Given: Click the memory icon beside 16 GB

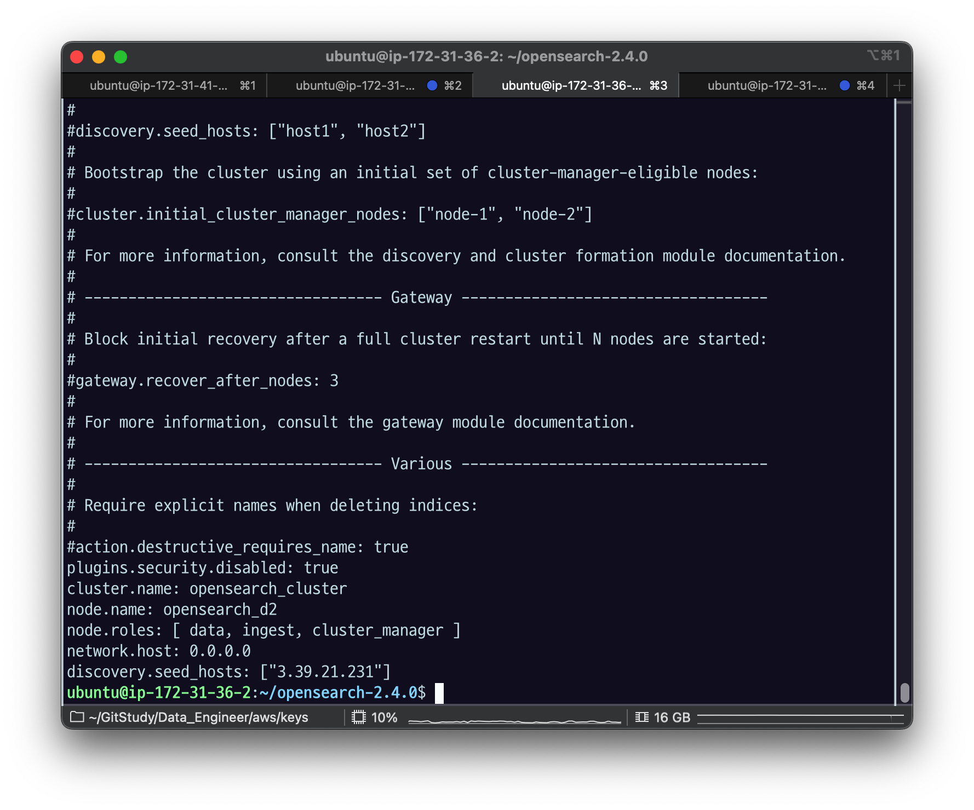Looking at the screenshot, I should 642,717.
